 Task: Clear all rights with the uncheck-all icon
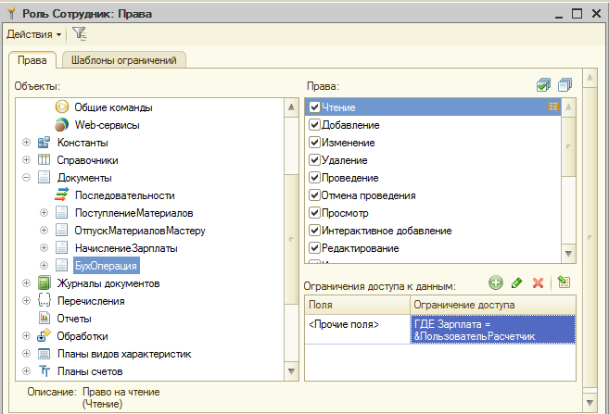(x=565, y=85)
